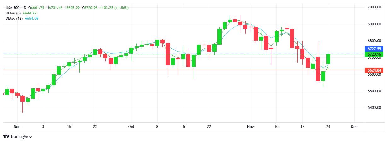Click the 6400.00 price axis label
This screenshot has height=142, width=388.
(x=374, y=108)
